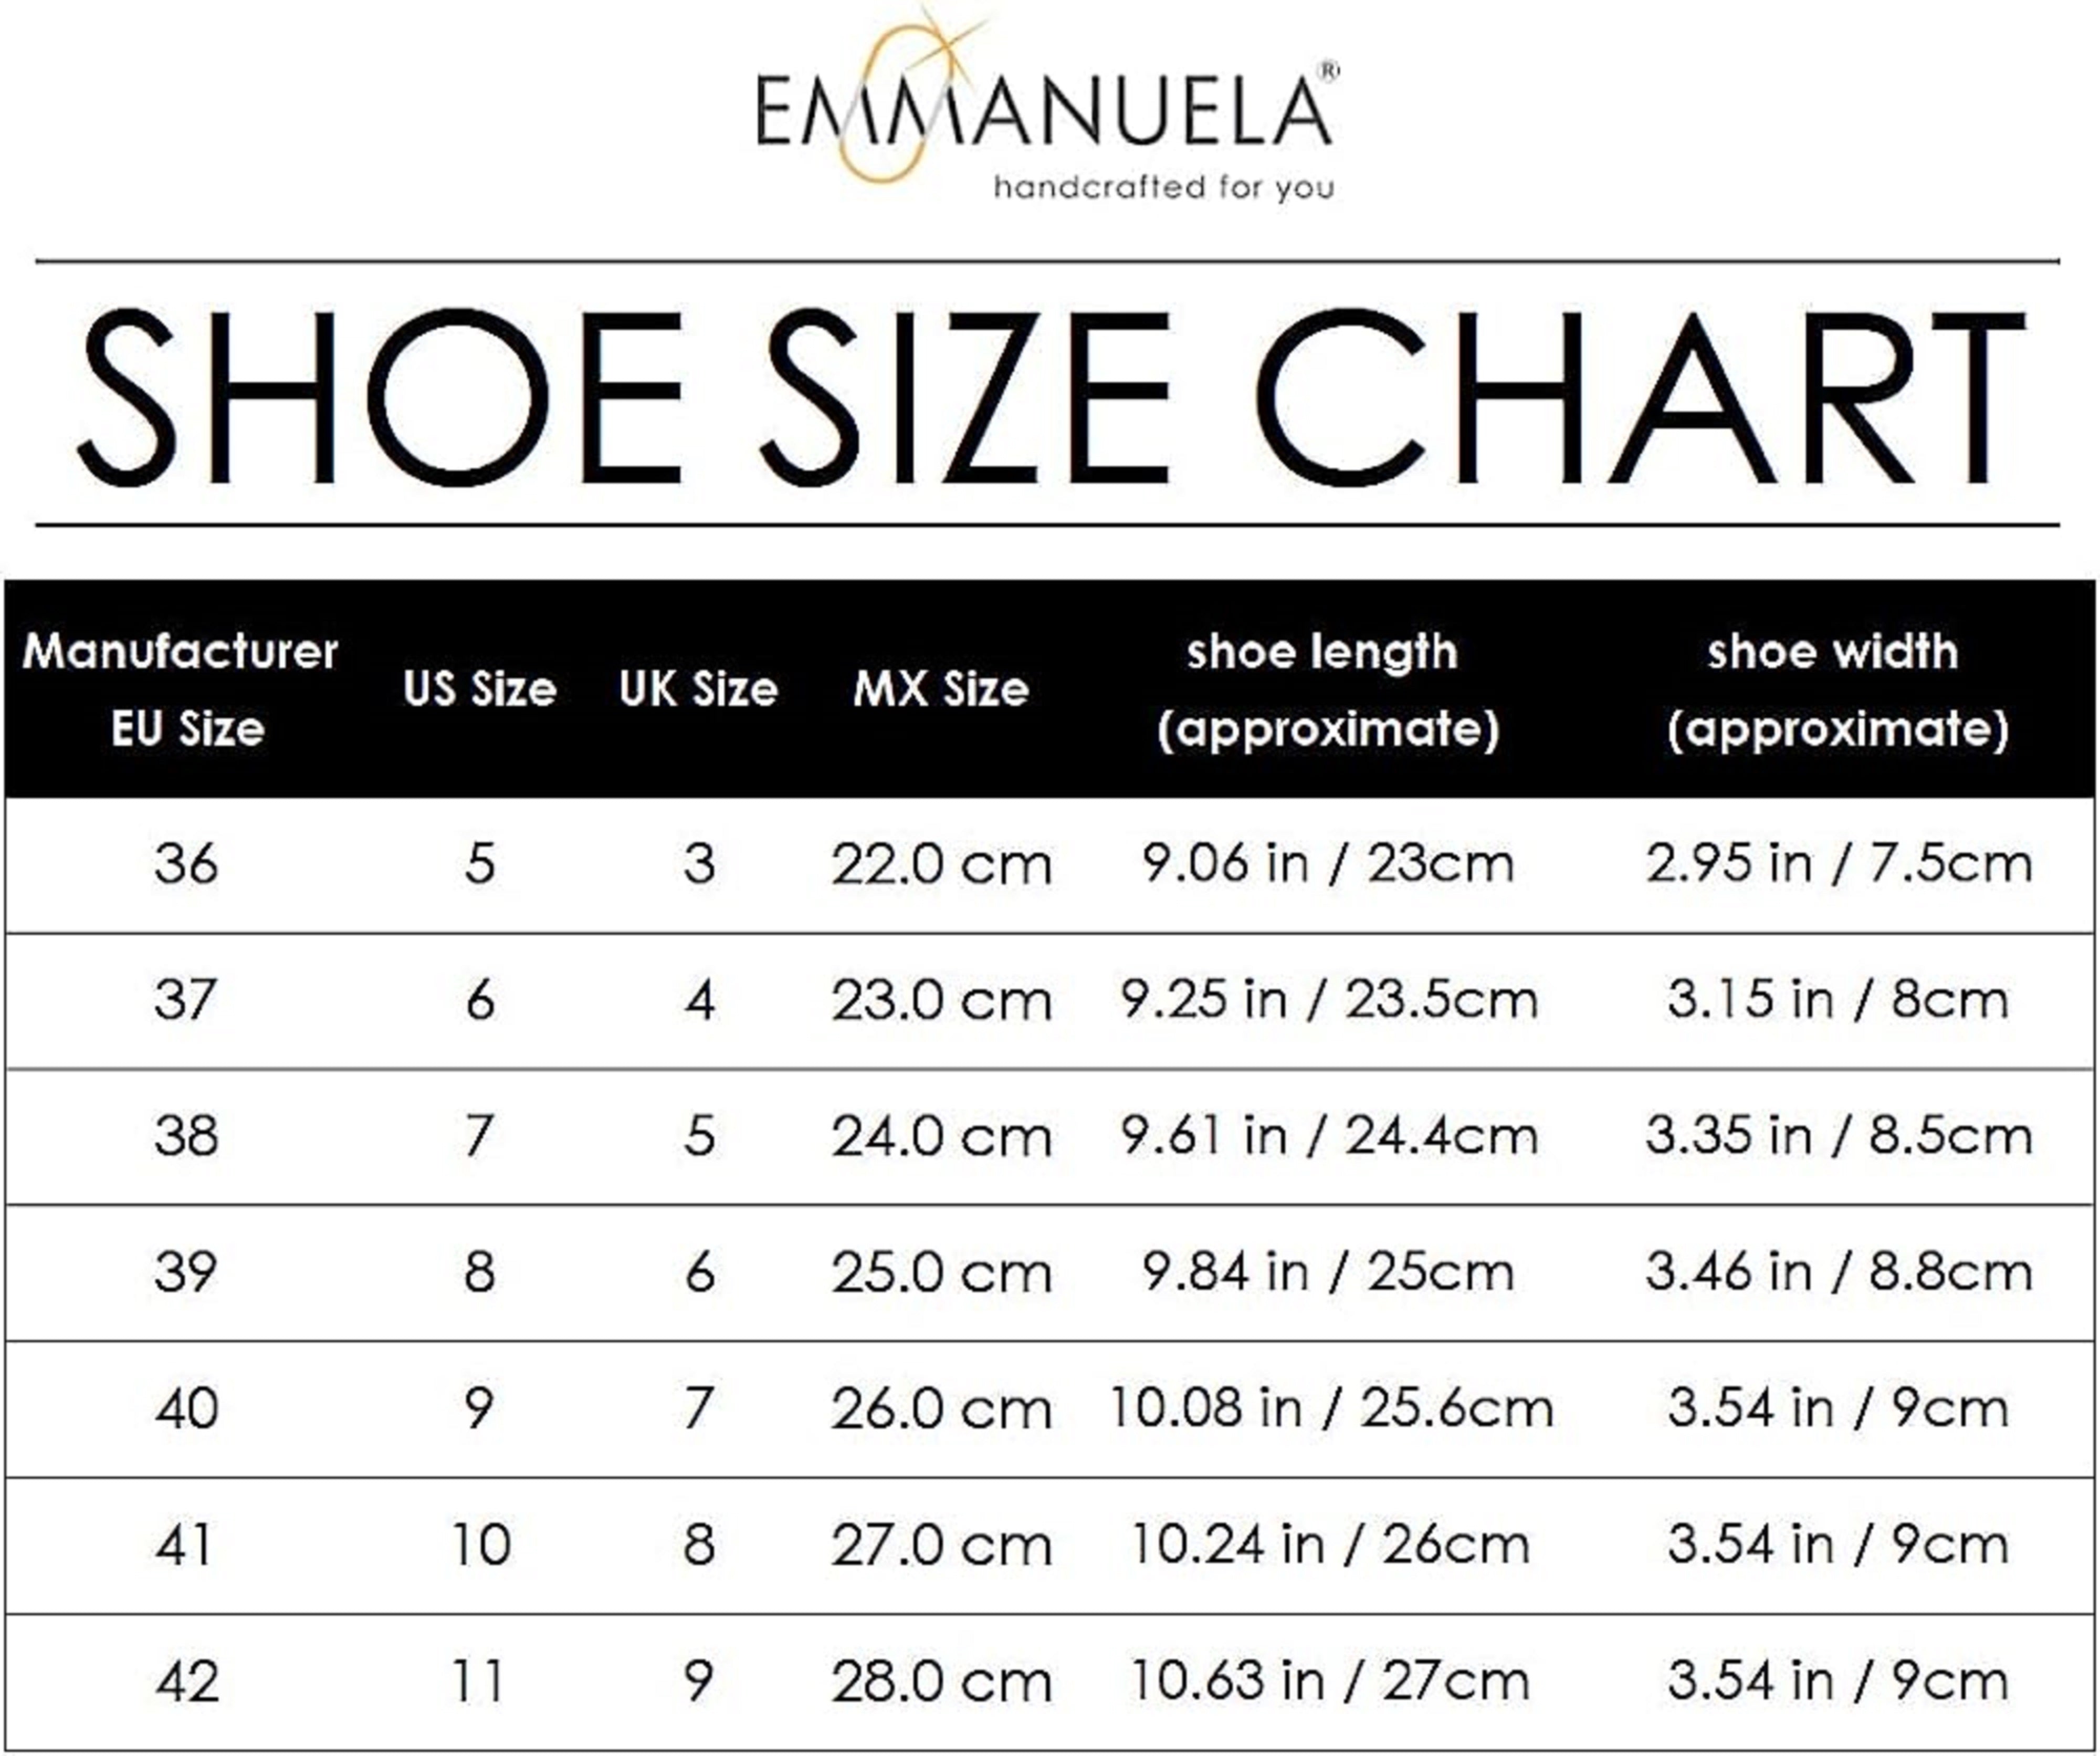
Task: Select the 2.95 in / 7.5cm width cell
Action: coord(1838,864)
